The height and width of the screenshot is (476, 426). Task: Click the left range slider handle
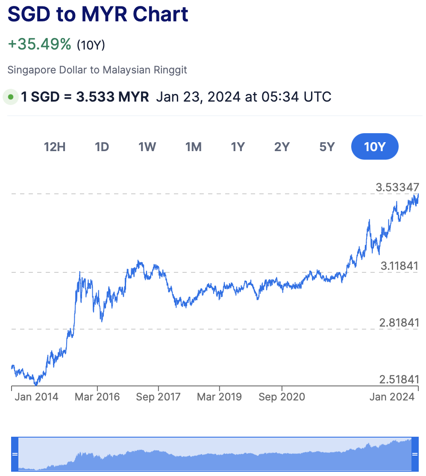15,454
